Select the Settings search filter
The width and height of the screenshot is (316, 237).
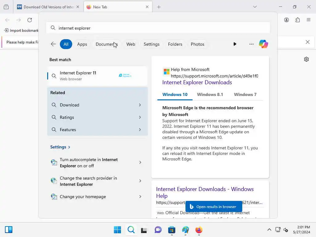151,44
